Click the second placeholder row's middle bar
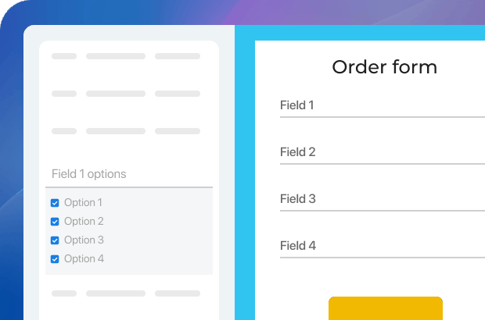This screenshot has height=320, width=485. [x=116, y=94]
